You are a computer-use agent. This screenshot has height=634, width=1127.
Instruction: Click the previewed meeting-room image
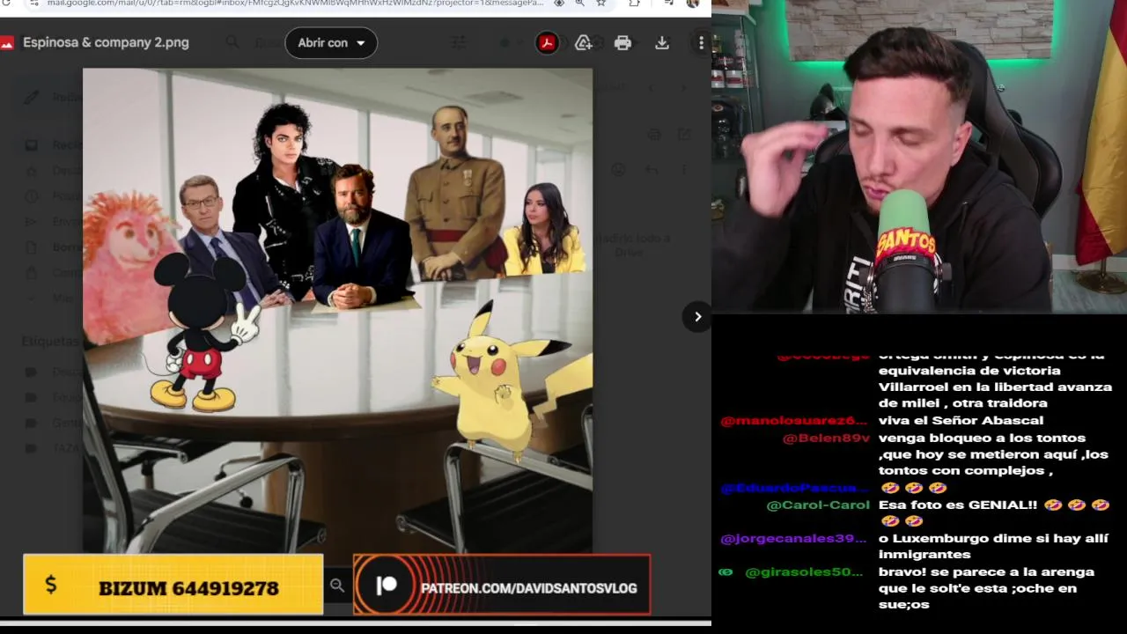[x=337, y=310]
